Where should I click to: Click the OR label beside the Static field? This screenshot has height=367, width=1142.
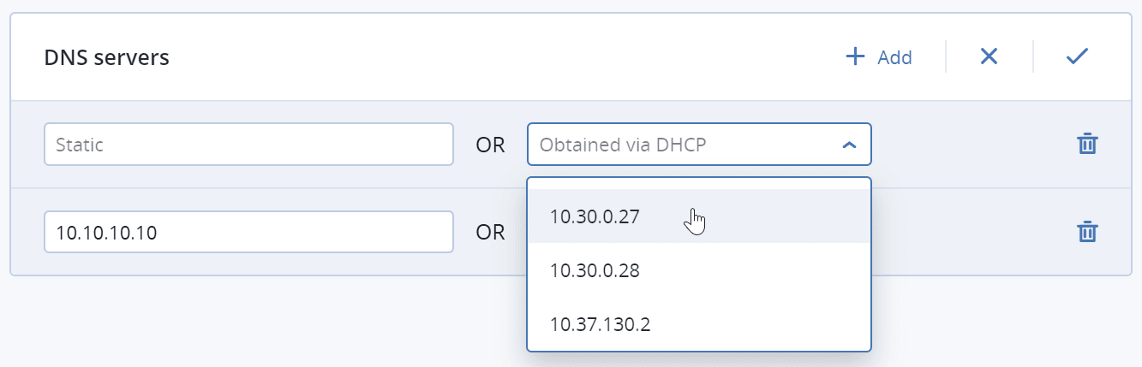490,145
